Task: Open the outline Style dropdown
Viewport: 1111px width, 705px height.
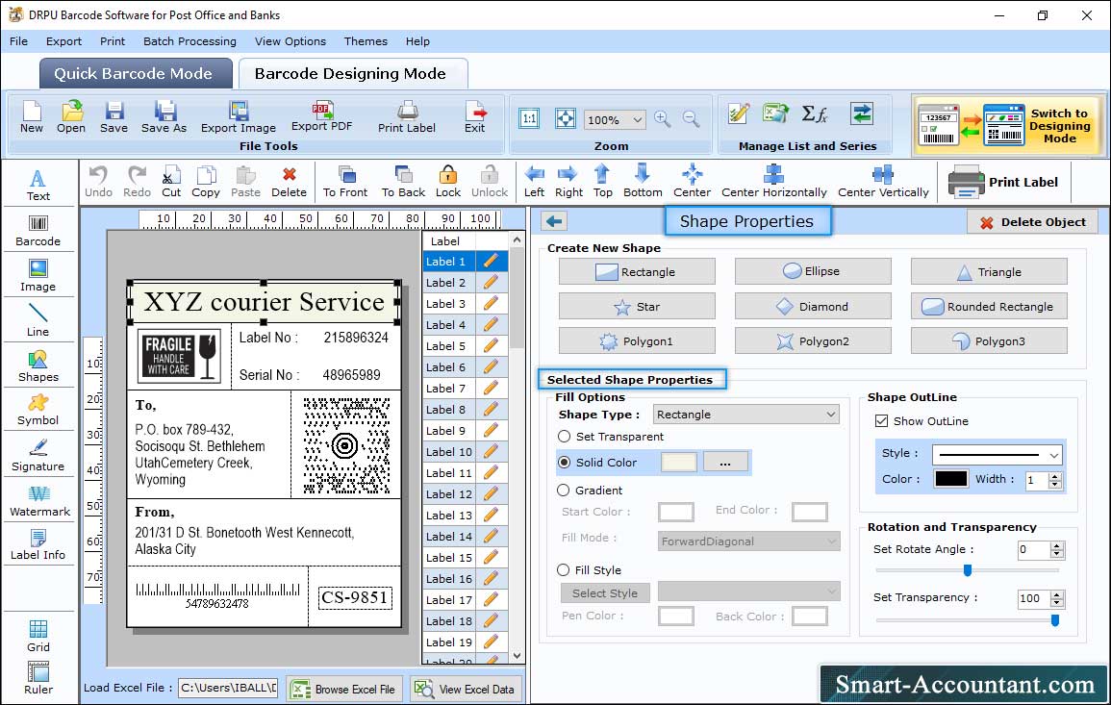Action: [x=1053, y=455]
